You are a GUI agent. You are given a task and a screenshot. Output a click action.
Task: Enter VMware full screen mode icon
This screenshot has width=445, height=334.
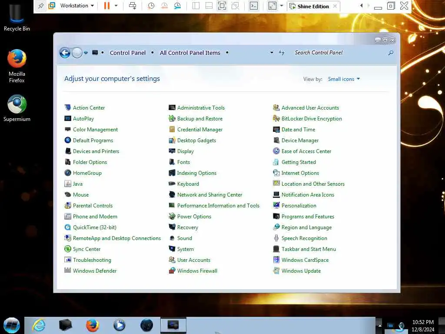click(x=222, y=6)
